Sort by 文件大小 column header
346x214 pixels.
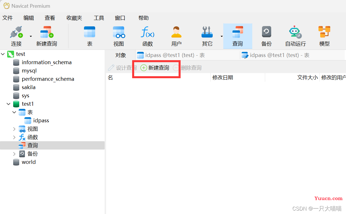click(292, 78)
